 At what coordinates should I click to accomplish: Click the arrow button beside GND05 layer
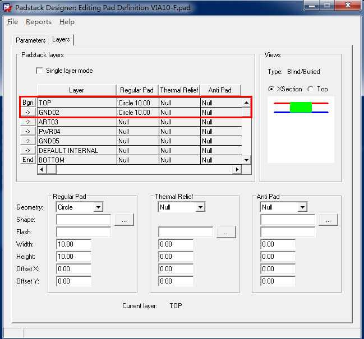28,141
